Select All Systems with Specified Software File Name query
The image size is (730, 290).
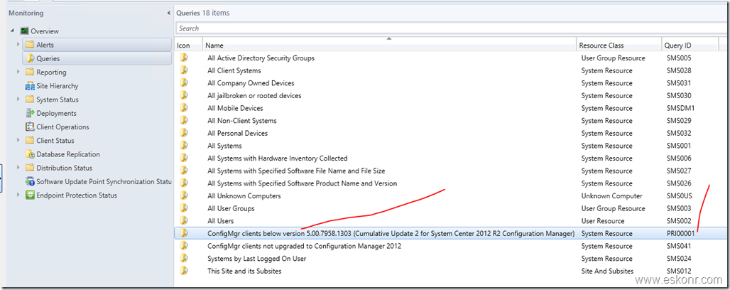[296, 171]
